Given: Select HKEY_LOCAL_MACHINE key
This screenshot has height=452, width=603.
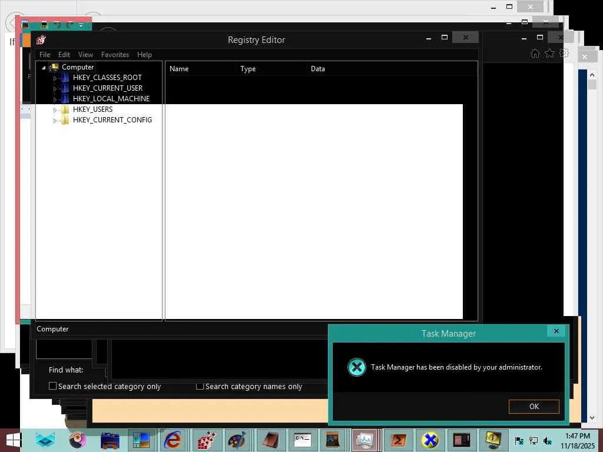Looking at the screenshot, I should (111, 99).
